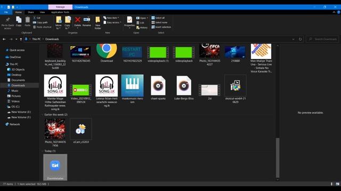
Task: Click the Forward navigation arrow
Action: point(11,39)
